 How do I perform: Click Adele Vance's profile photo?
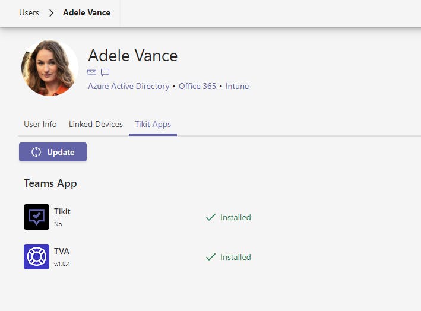[x=50, y=68]
